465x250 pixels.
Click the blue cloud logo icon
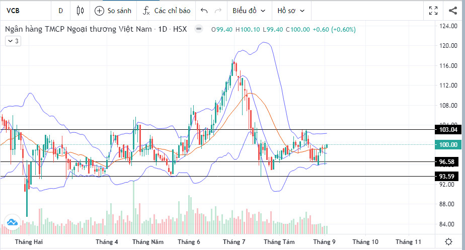[12, 222]
